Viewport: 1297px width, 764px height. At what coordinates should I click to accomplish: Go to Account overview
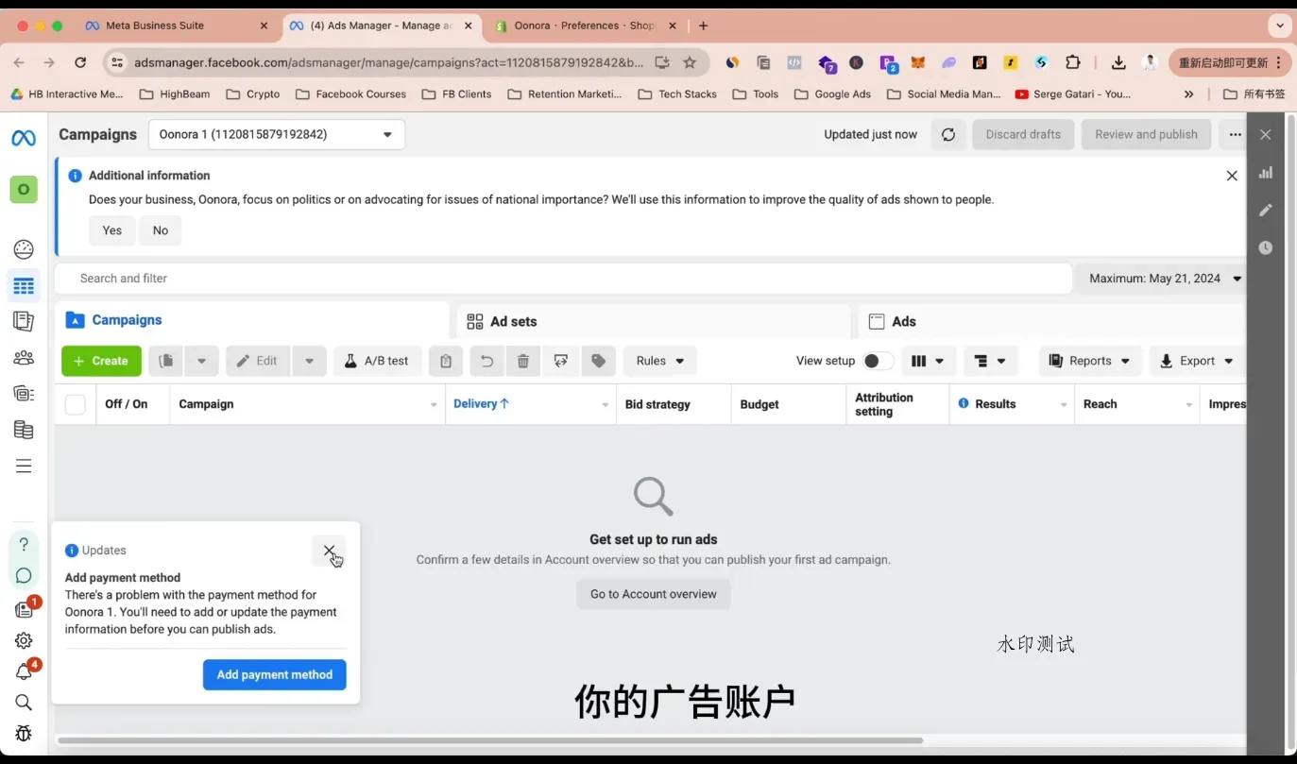(653, 594)
